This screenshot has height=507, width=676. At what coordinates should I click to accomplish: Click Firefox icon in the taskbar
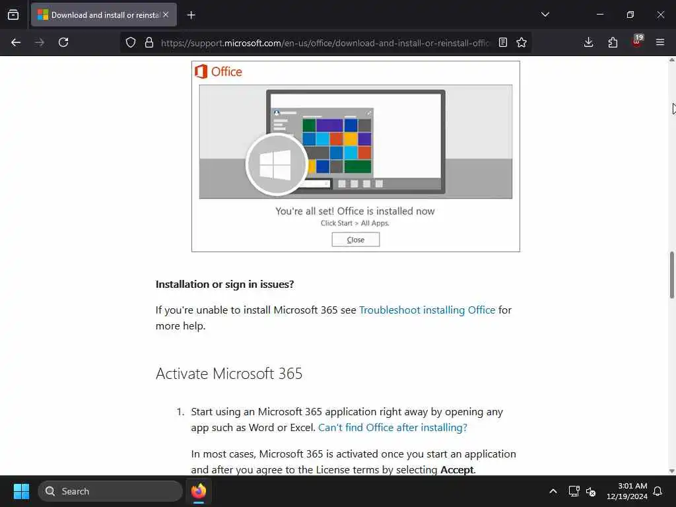pos(199,491)
